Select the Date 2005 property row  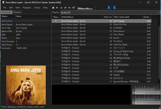pyautogui.click(x=26, y=35)
